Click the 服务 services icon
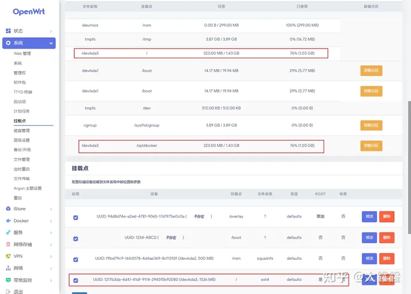Screen dimensions: 411x294 click(8, 232)
